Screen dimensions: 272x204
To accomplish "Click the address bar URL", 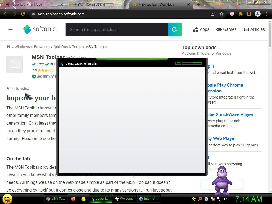I will 61,14.
